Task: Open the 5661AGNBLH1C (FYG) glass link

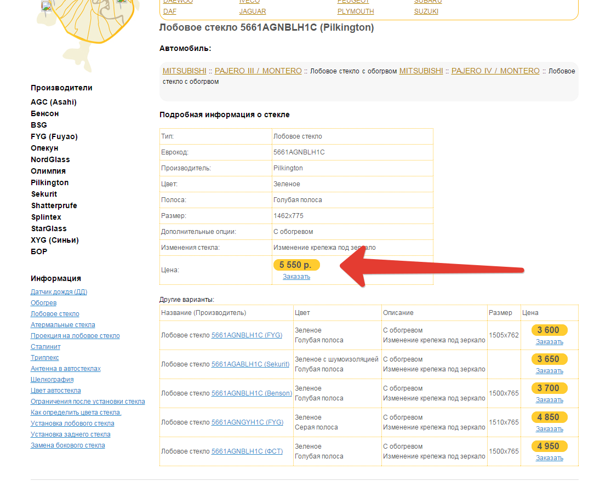Action: point(247,335)
